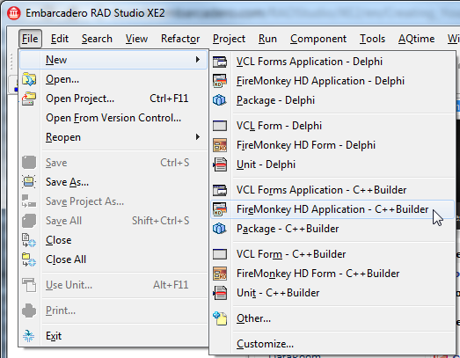Click the FireMonkey HD Application - Delphi icon
Viewport: 460px width, 358px height.
(x=220, y=81)
